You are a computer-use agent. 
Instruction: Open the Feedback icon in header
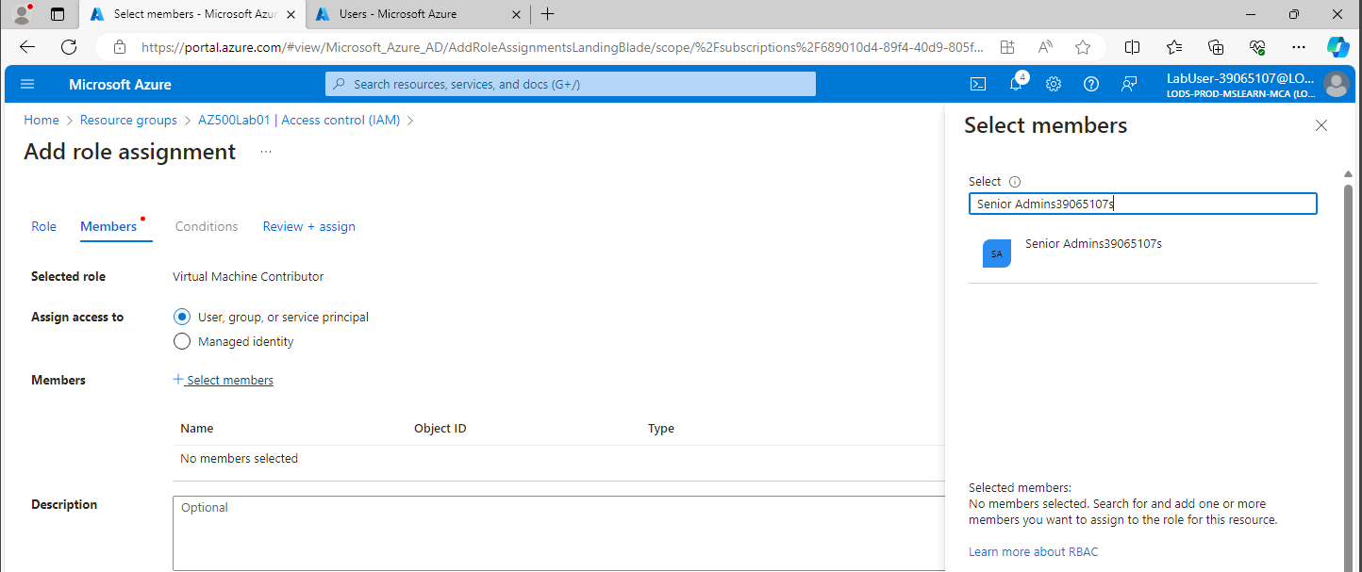tap(1129, 84)
